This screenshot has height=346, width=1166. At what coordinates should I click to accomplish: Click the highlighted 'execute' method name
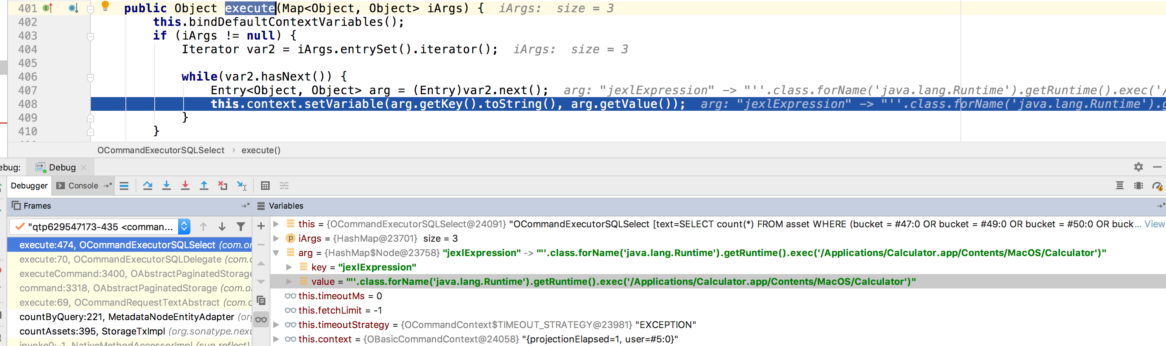(250, 8)
